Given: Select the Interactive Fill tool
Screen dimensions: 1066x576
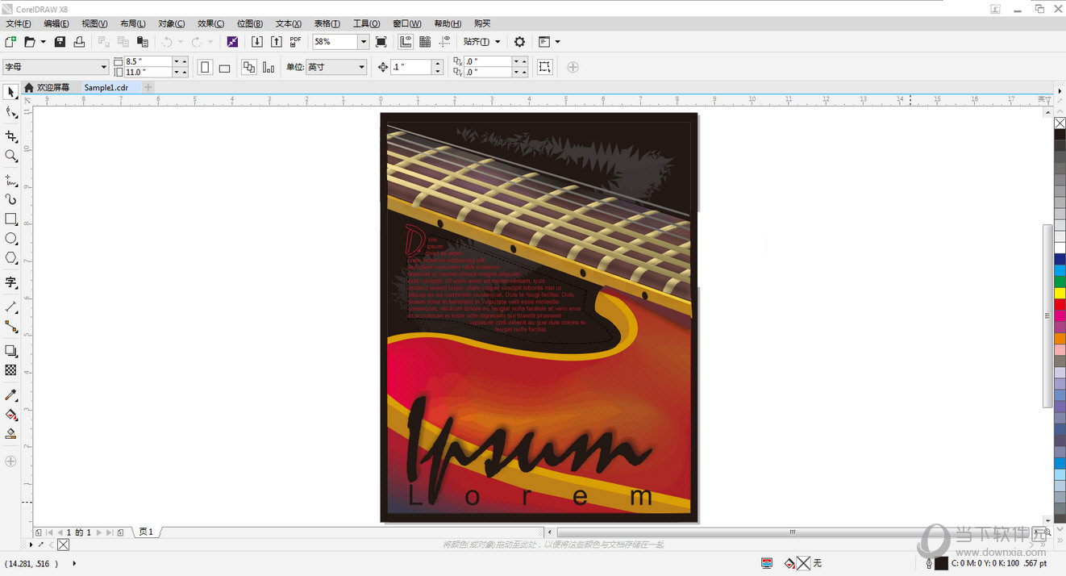Looking at the screenshot, I should coord(10,414).
